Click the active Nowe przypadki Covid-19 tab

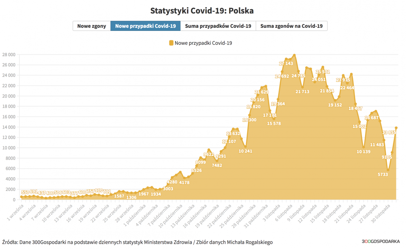coord(145,26)
